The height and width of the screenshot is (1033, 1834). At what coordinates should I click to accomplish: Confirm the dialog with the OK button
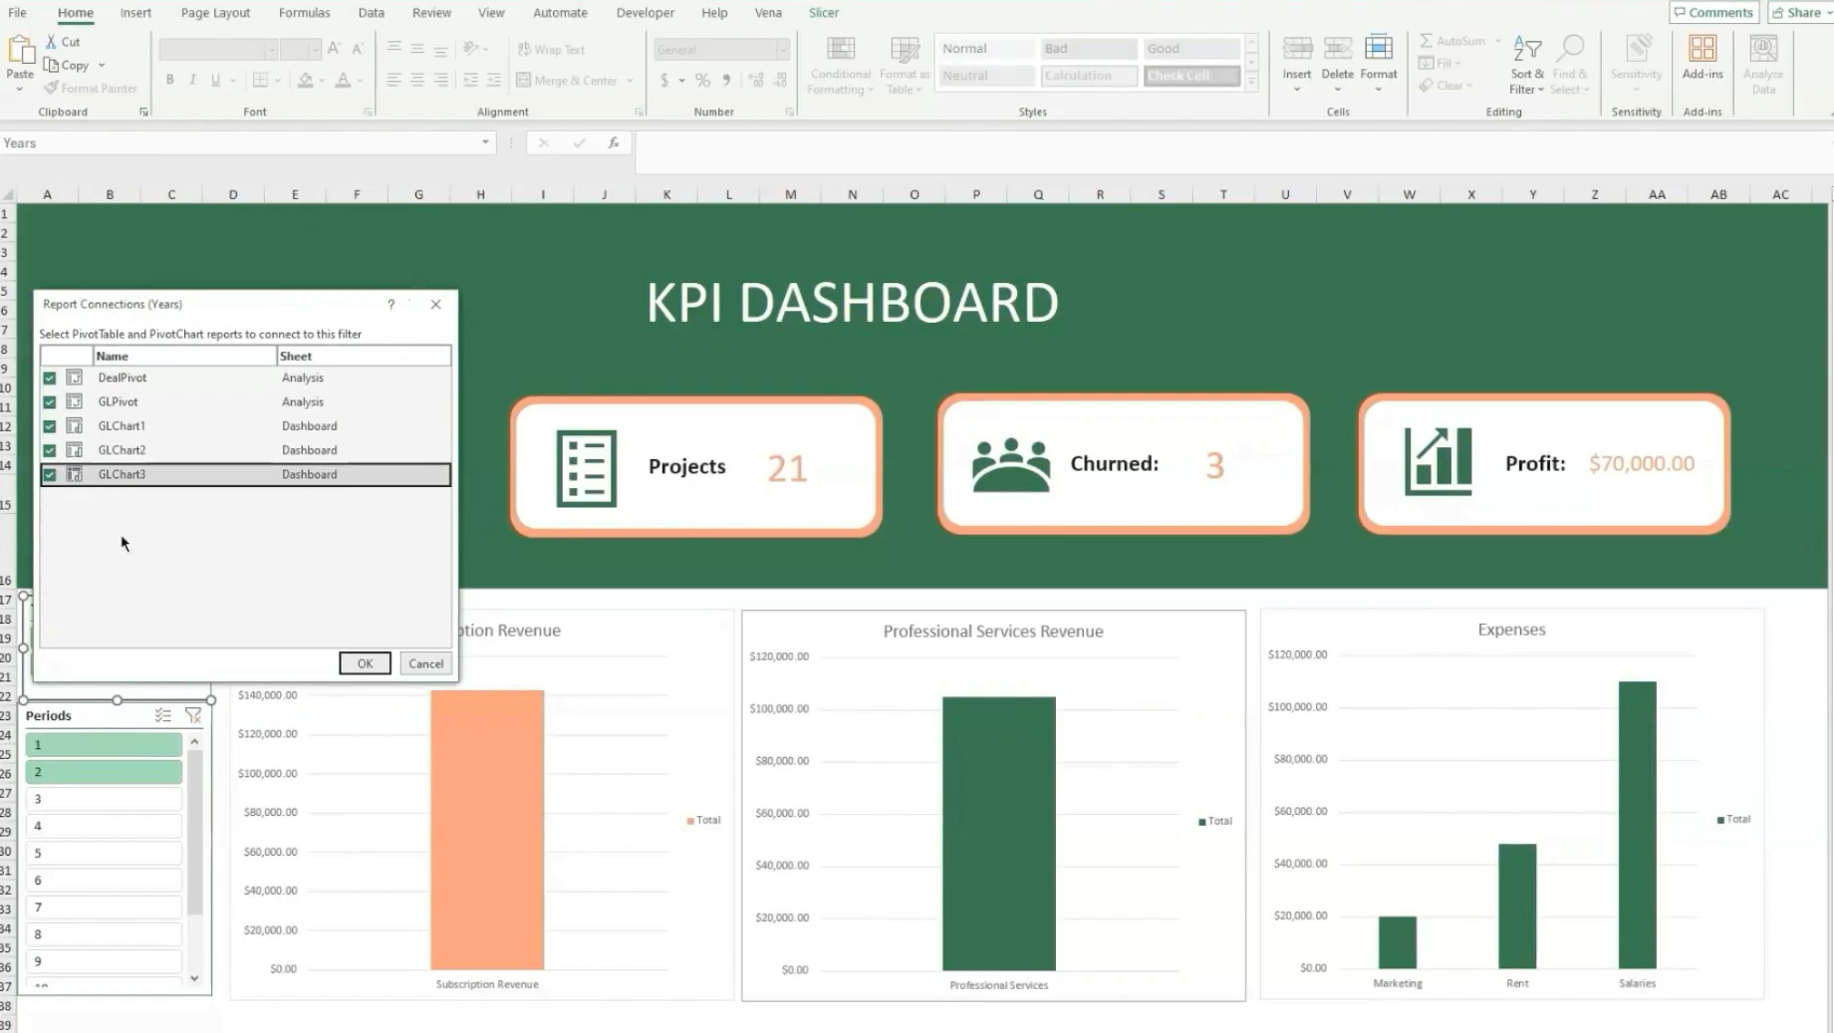point(365,663)
